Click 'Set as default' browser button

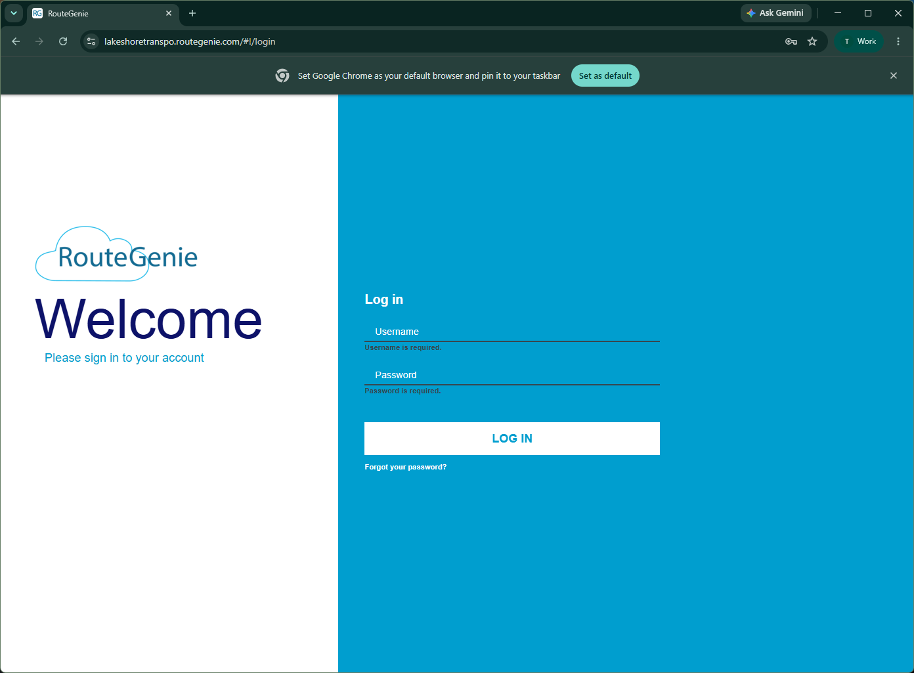pyautogui.click(x=605, y=76)
